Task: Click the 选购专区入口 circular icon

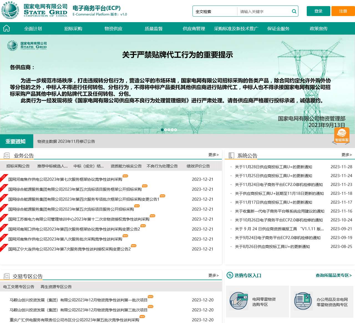Action: click(230, 275)
